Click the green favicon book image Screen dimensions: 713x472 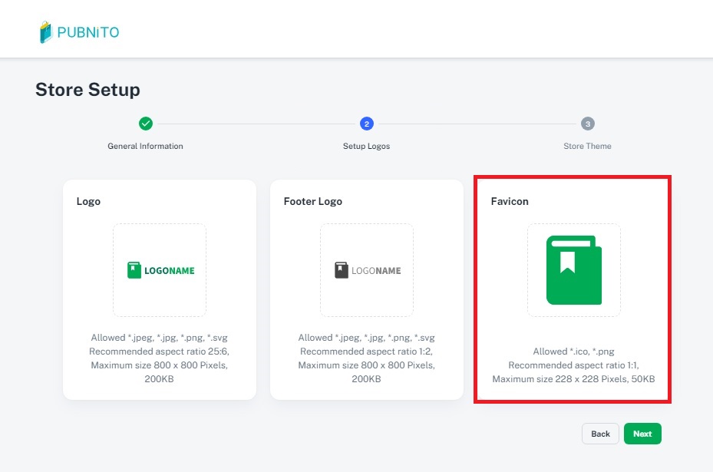573,270
